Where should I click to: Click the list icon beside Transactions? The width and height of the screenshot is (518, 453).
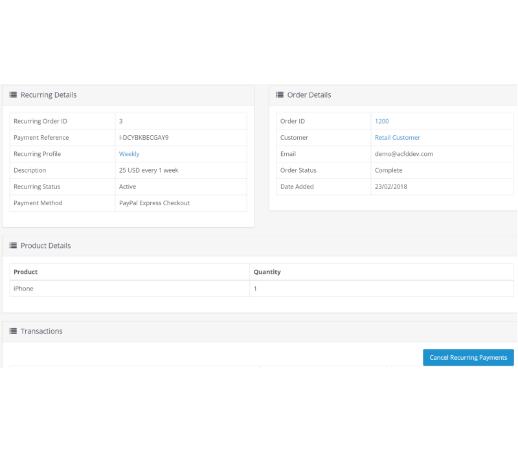coord(13,331)
